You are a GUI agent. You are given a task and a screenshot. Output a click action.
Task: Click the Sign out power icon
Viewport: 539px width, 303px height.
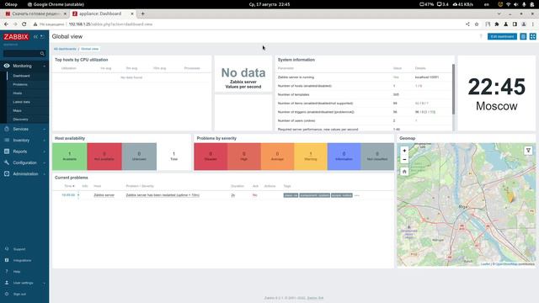pos(7,294)
